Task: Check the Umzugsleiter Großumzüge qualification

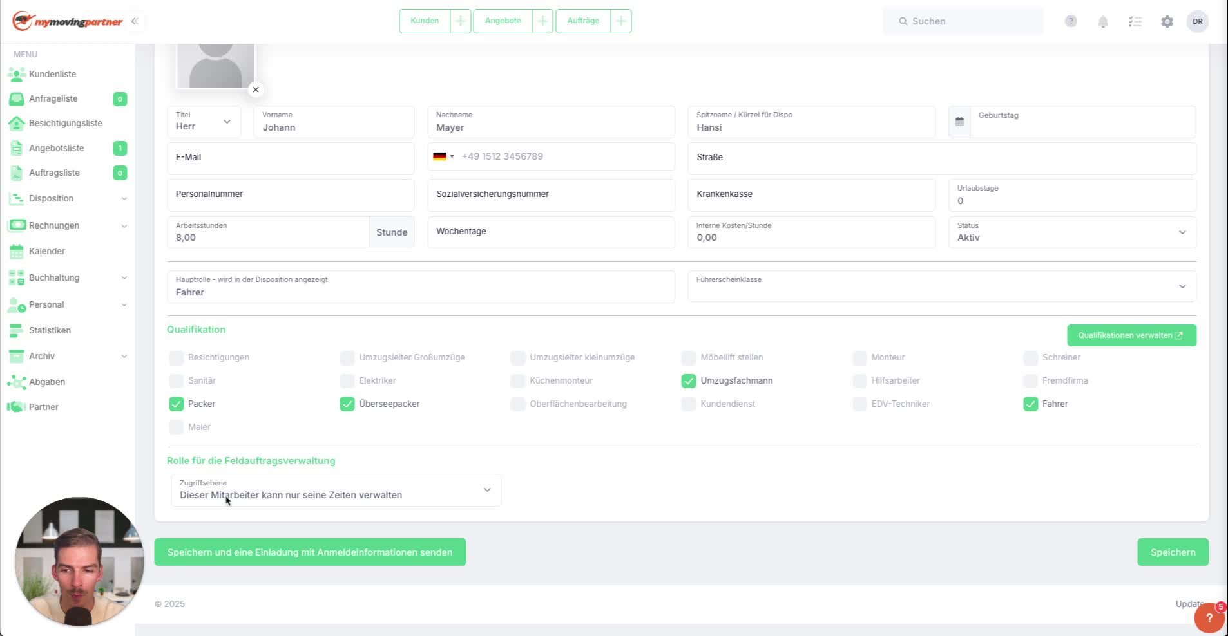Action: tap(347, 358)
